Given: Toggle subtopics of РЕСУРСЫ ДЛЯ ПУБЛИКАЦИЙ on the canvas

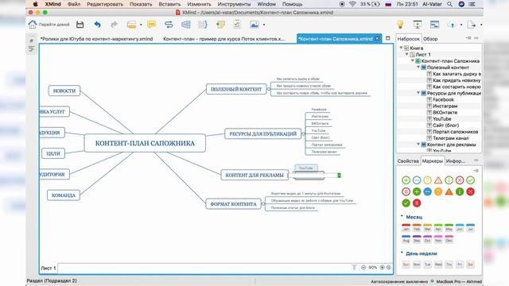Looking at the screenshot, I should pos(303,133).
